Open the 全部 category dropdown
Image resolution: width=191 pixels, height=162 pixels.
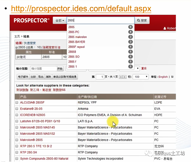pos(60,20)
